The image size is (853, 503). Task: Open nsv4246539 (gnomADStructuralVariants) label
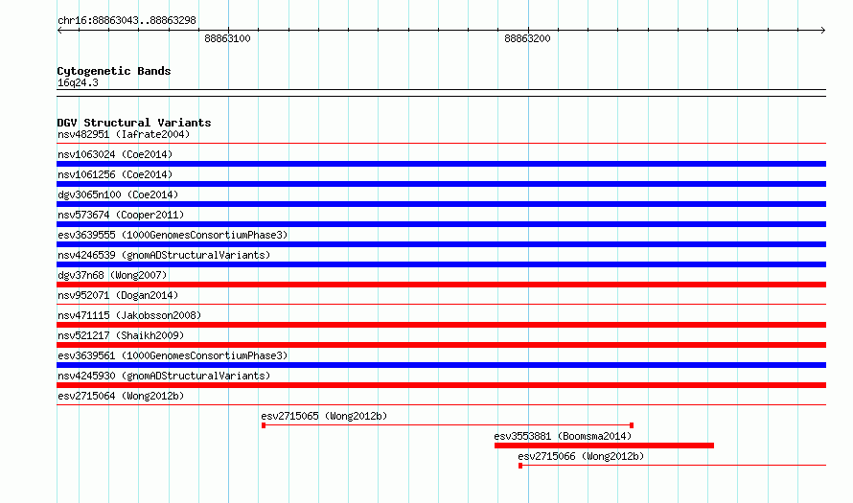coord(164,255)
